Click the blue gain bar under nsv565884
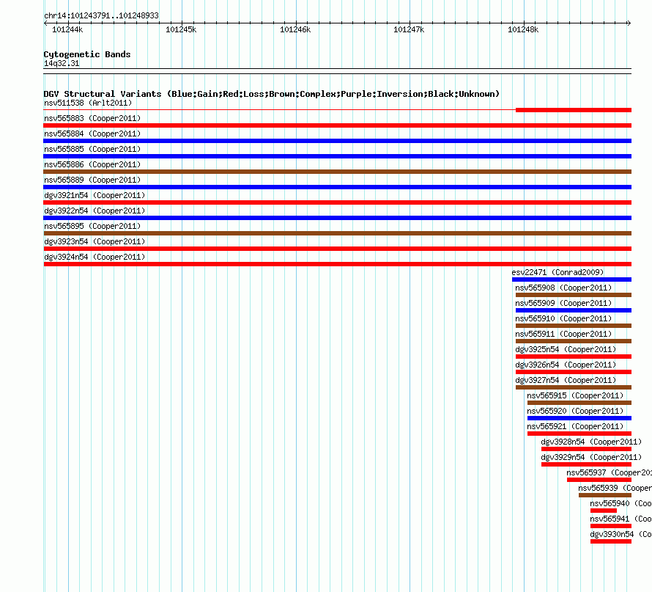 click(x=337, y=141)
